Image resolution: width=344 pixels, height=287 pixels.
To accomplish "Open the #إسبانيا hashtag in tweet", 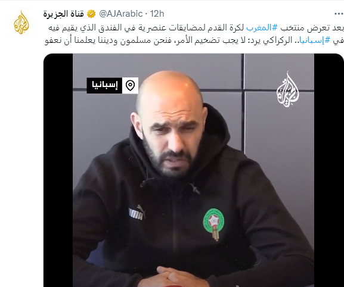I will (308, 40).
